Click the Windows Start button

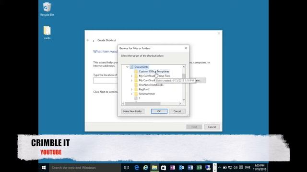click(44, 168)
